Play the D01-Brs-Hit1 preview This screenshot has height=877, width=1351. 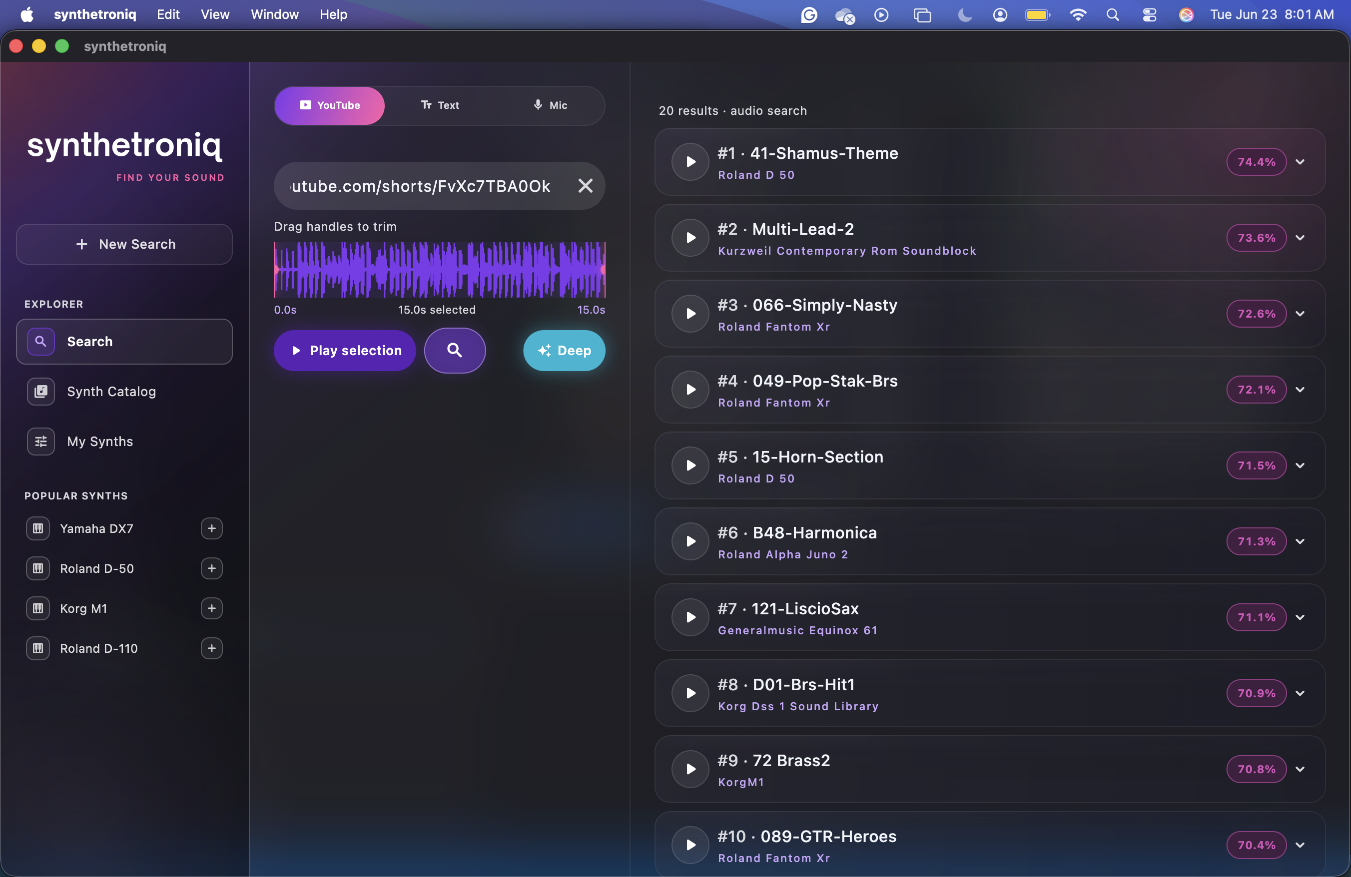point(690,693)
